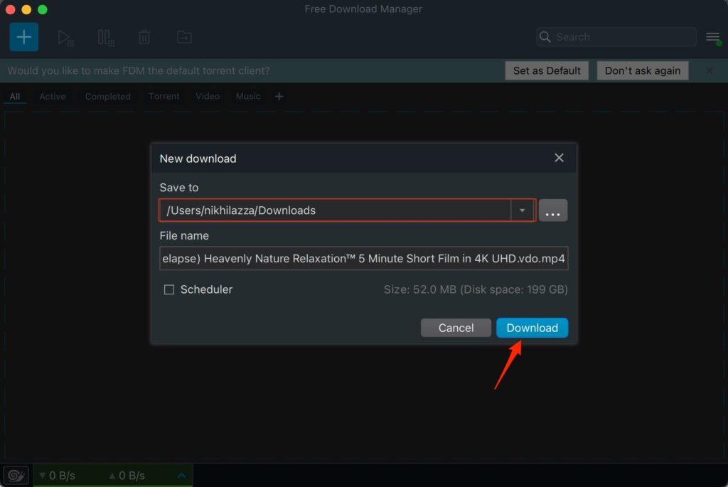Click the file name input field

point(363,258)
